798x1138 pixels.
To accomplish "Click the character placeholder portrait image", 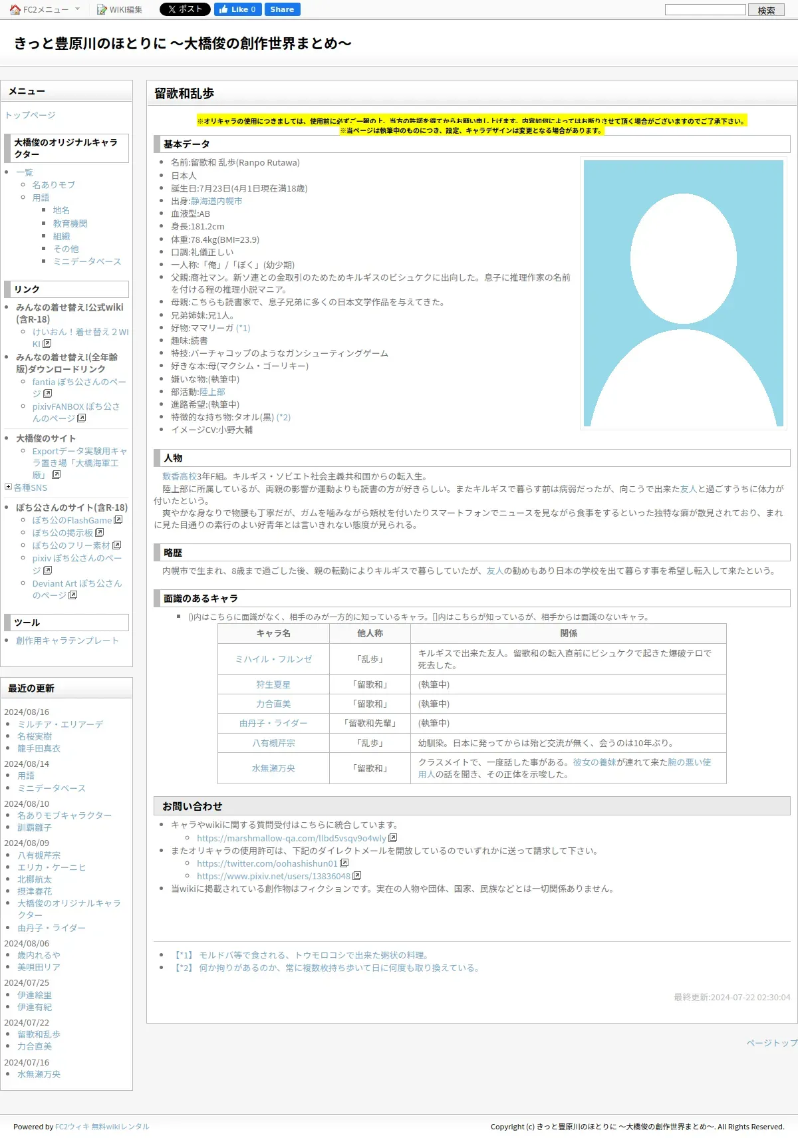I will point(684,293).
